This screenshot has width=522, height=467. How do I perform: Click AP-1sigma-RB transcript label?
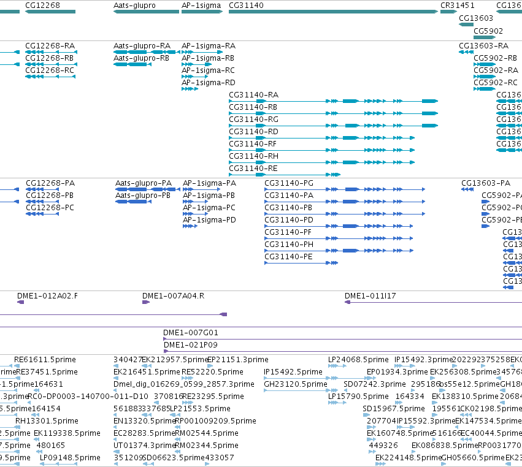coord(208,58)
